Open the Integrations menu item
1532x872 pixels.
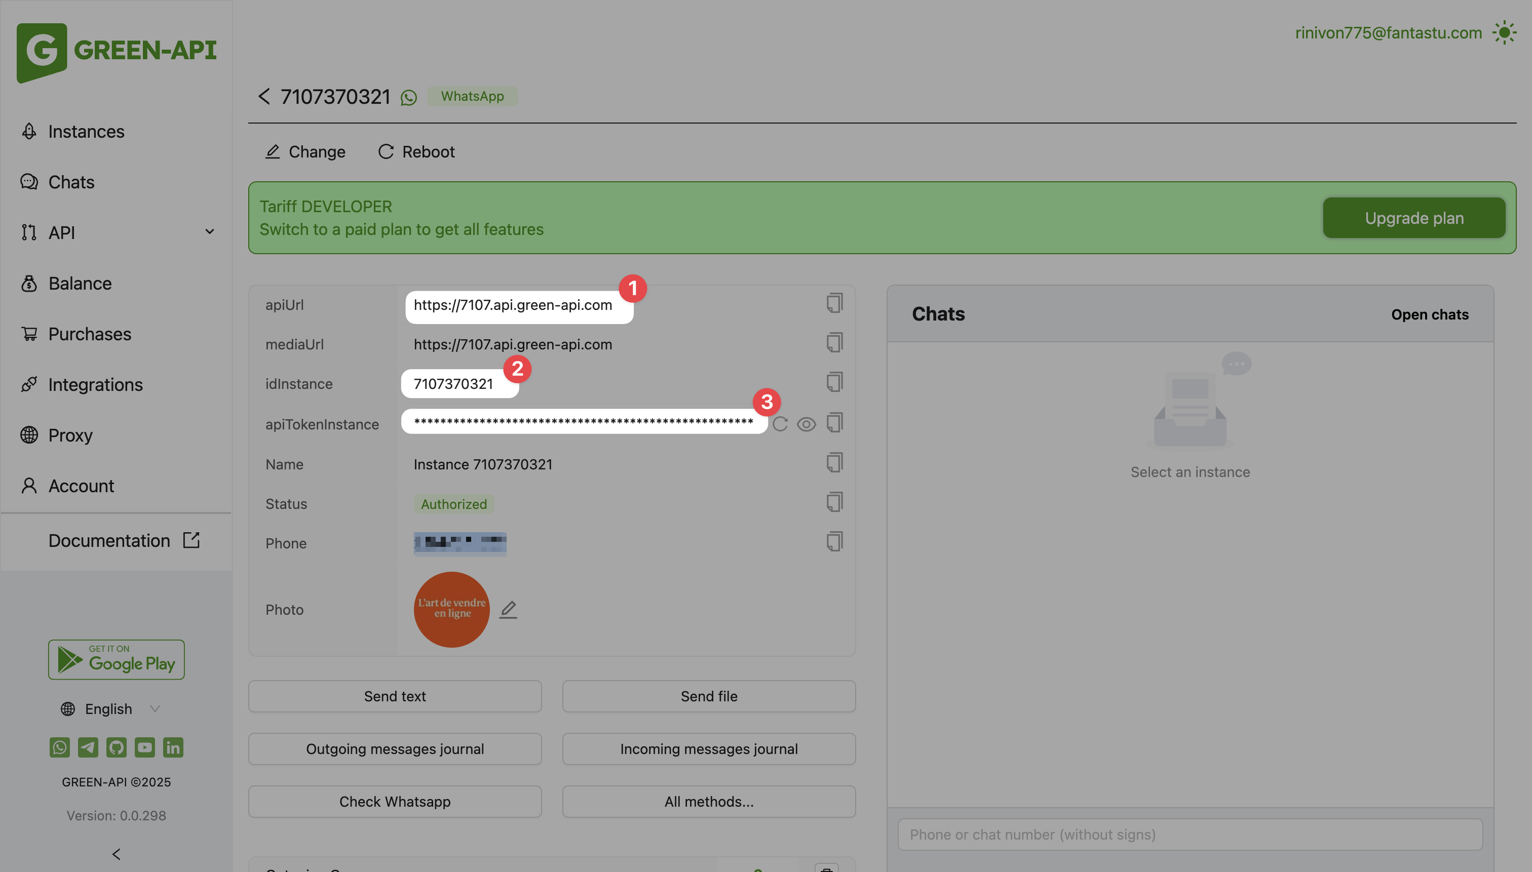tap(95, 384)
